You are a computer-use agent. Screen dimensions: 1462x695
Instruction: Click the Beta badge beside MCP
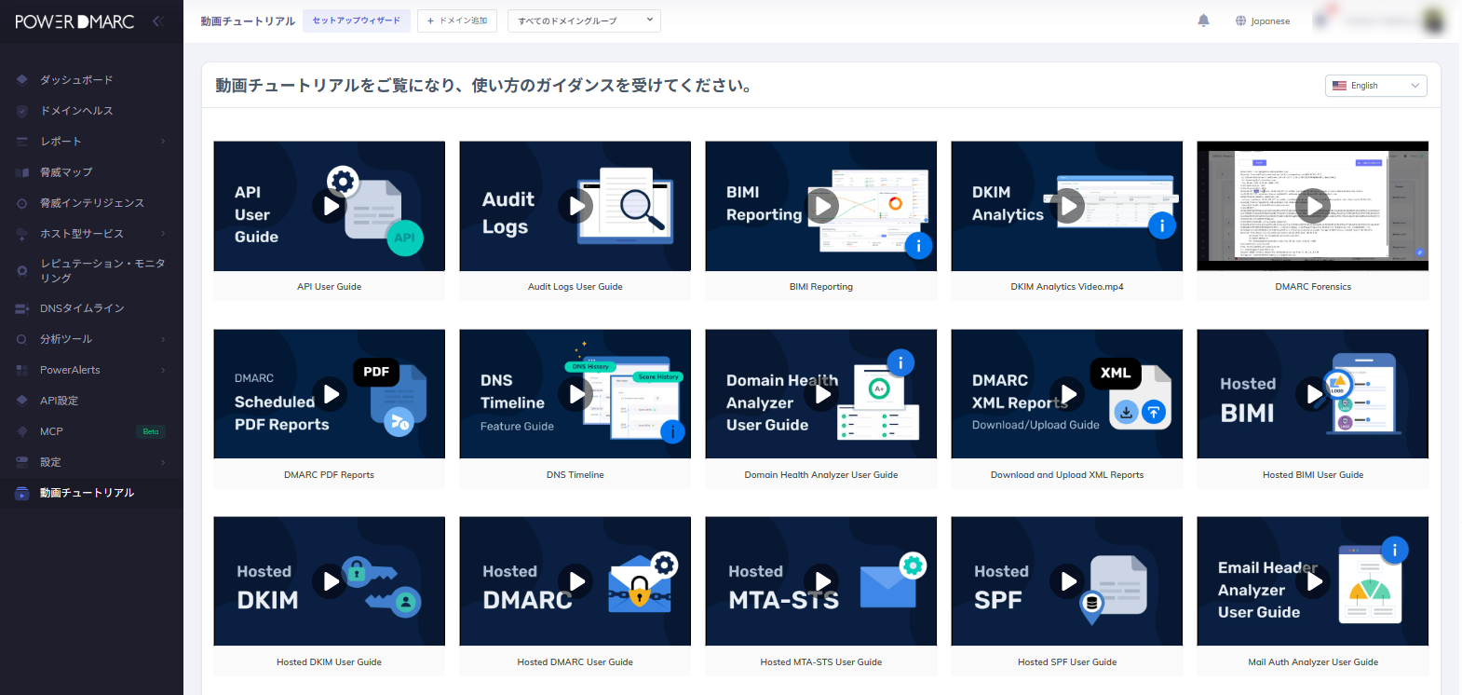tap(151, 431)
